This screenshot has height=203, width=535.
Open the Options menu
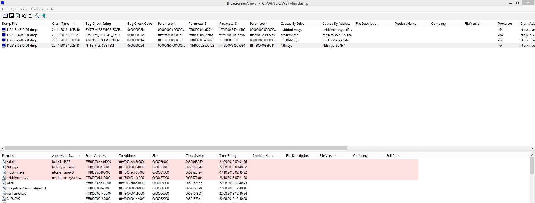click(x=37, y=9)
